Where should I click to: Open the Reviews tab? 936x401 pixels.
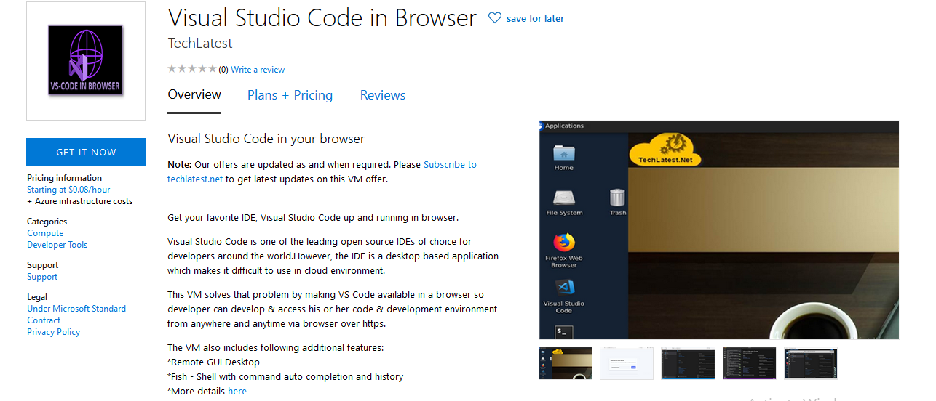[383, 95]
